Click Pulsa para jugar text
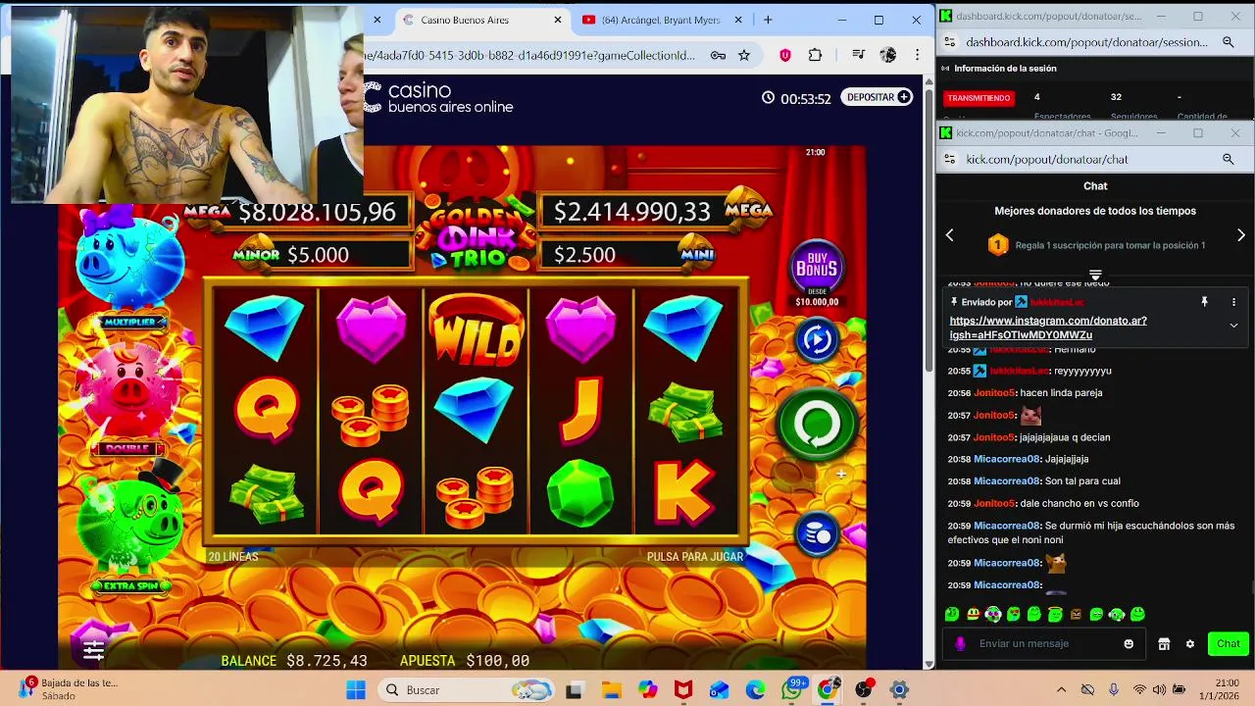The image size is (1255, 706). pyautogui.click(x=695, y=556)
